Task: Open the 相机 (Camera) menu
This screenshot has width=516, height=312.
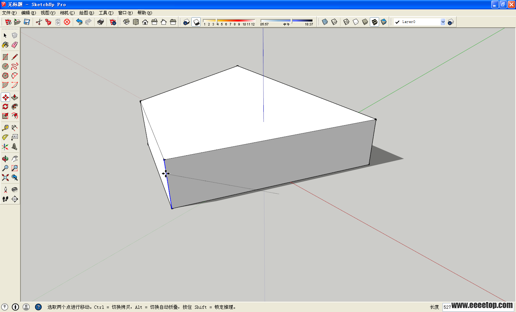Action: pyautogui.click(x=67, y=13)
